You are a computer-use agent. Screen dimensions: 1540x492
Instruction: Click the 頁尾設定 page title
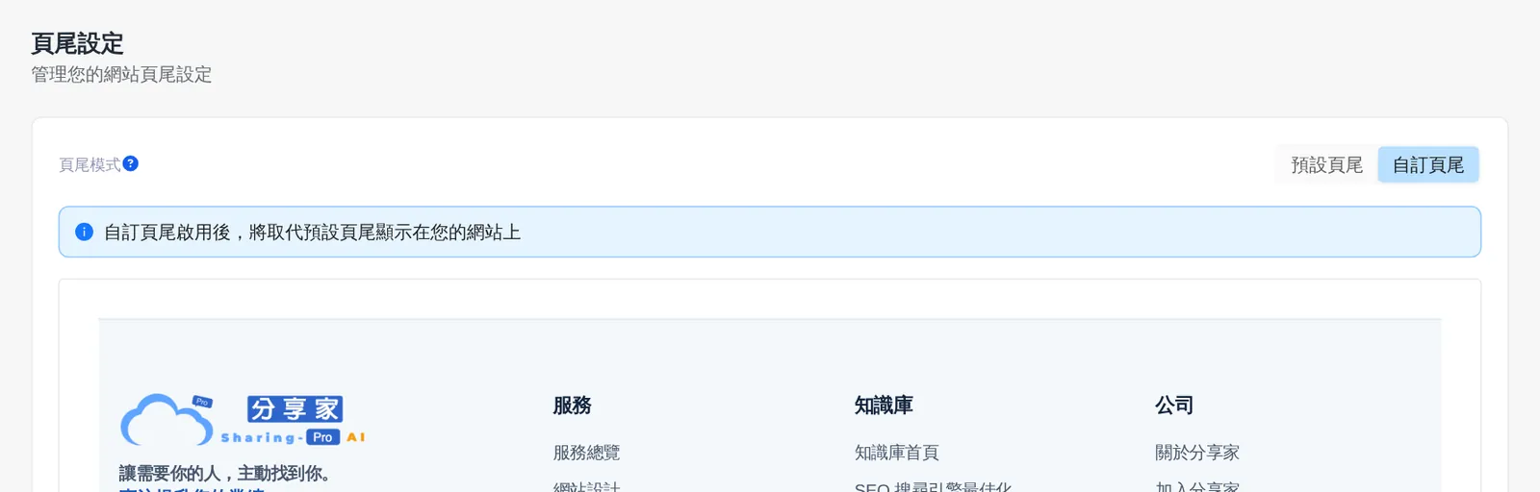point(77,43)
